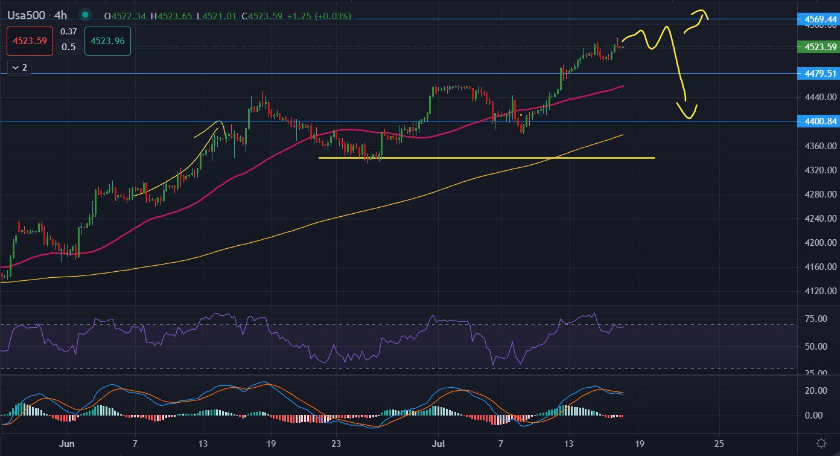Select the thick yellow horizontal support line
The width and height of the screenshot is (840, 456).
[x=483, y=158]
